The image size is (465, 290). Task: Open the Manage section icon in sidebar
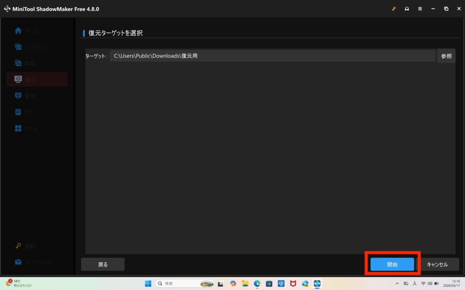[x=18, y=96]
